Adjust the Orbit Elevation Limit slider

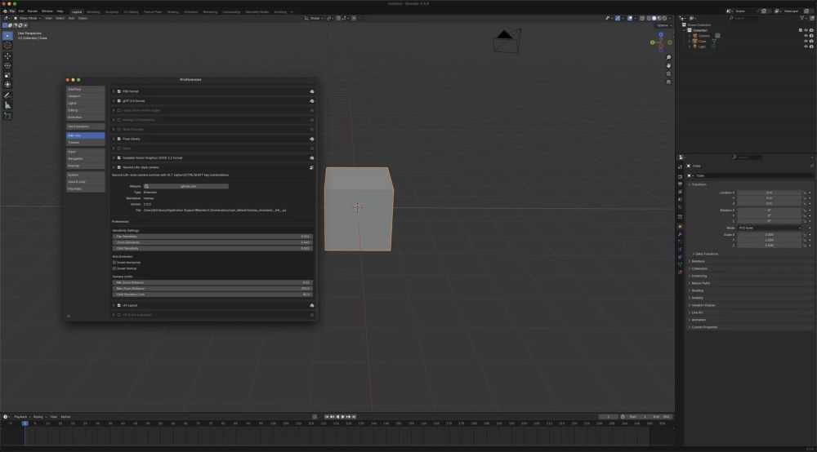click(x=212, y=295)
